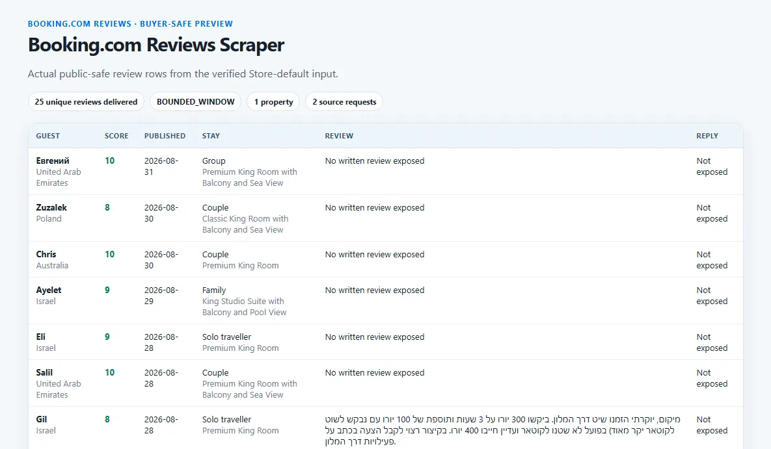Click published date 2026-08-29
The image size is (771, 449).
(161, 295)
